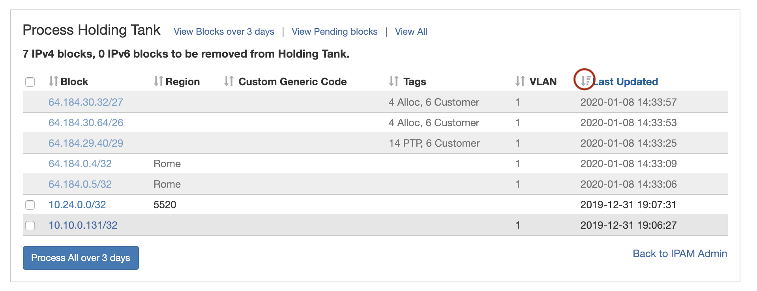The height and width of the screenshot is (291, 757).
Task: Click the Last Updated column header text
Action: coord(627,82)
